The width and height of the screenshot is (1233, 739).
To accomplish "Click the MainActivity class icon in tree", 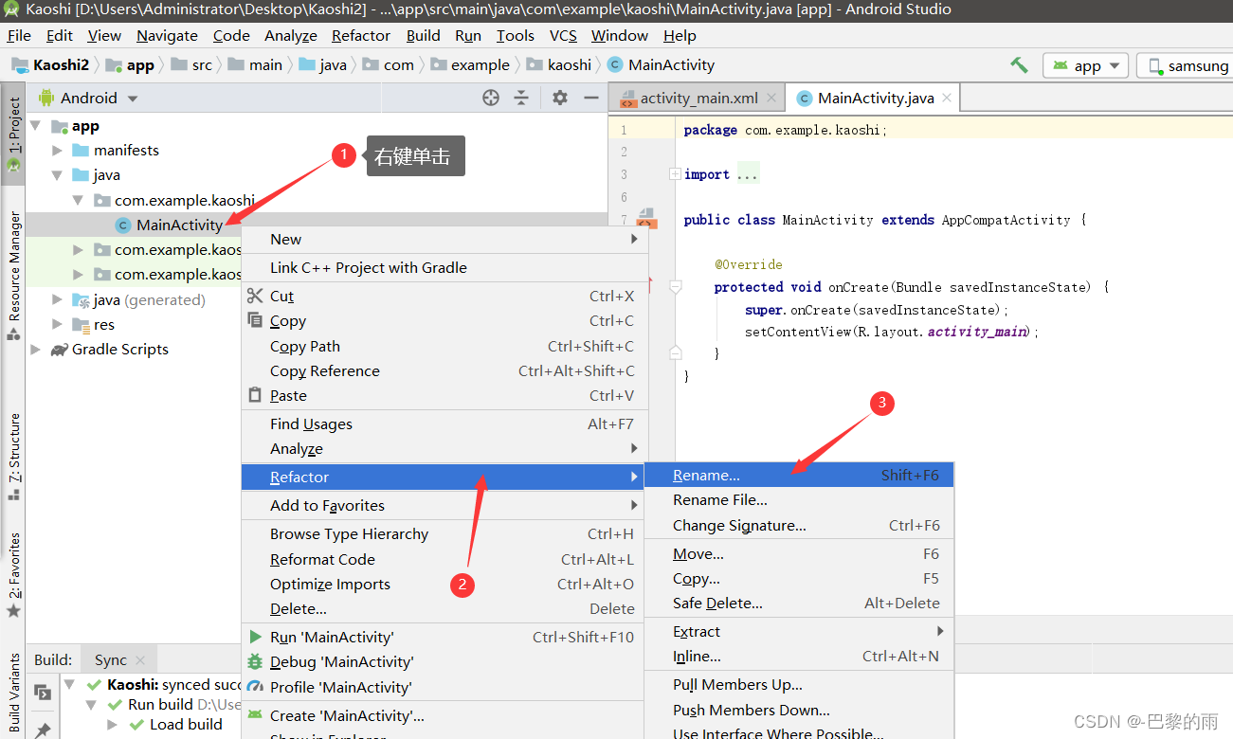I will 122,225.
